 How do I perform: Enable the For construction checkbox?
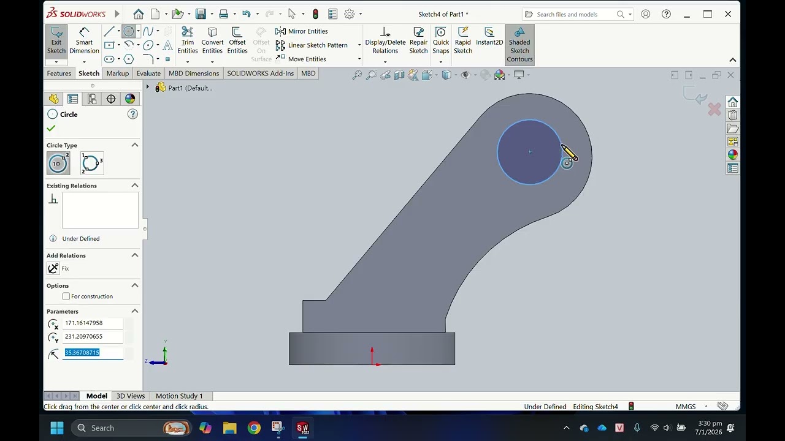(x=66, y=296)
